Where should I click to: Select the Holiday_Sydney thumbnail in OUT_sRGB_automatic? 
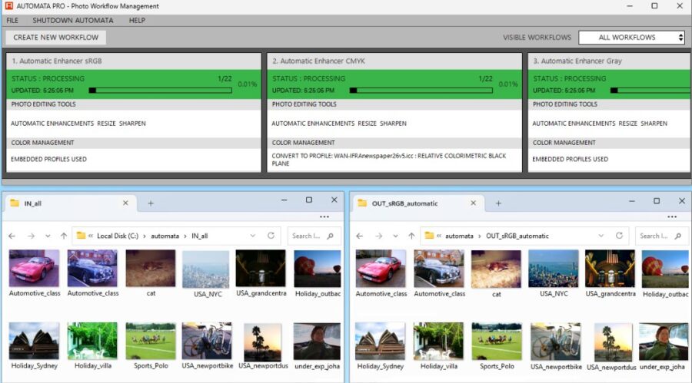[380, 341]
